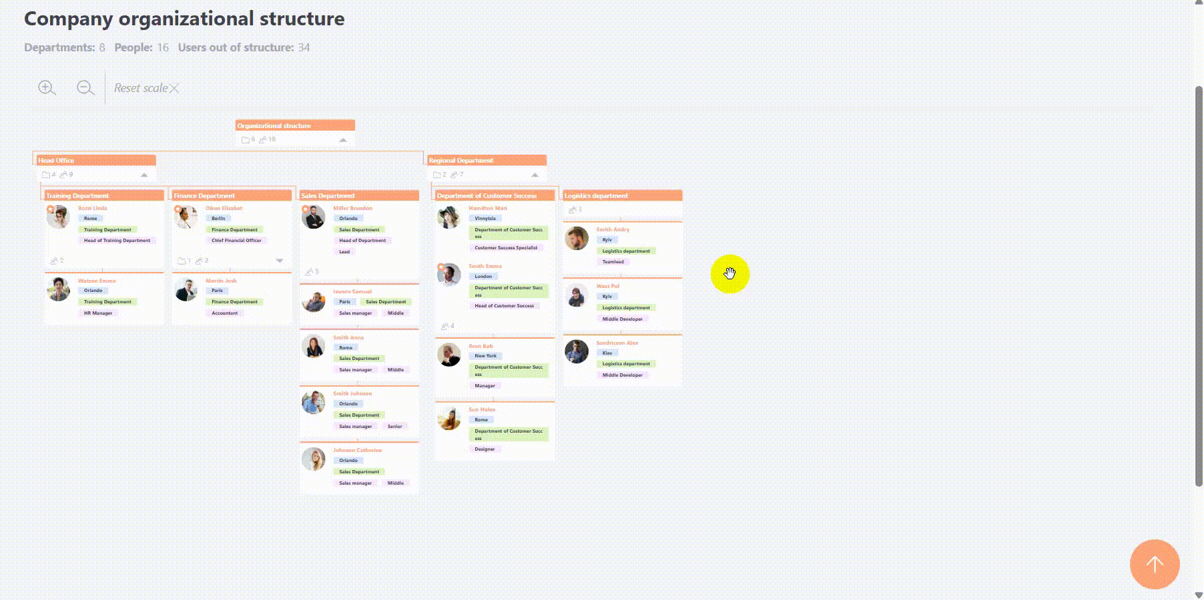Click the zoom in magnifier icon
1204x600 pixels.
point(47,88)
